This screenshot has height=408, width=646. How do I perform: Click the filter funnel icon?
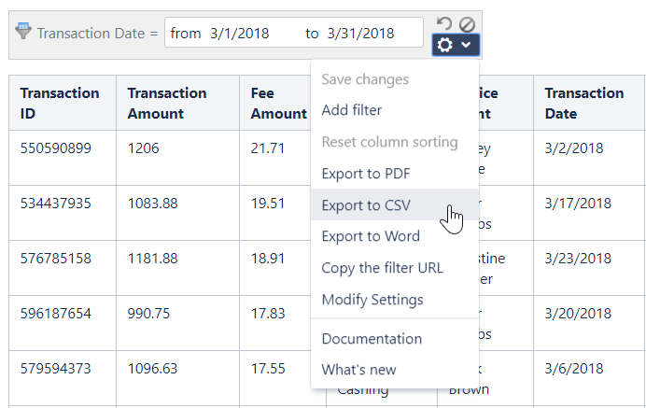click(23, 32)
